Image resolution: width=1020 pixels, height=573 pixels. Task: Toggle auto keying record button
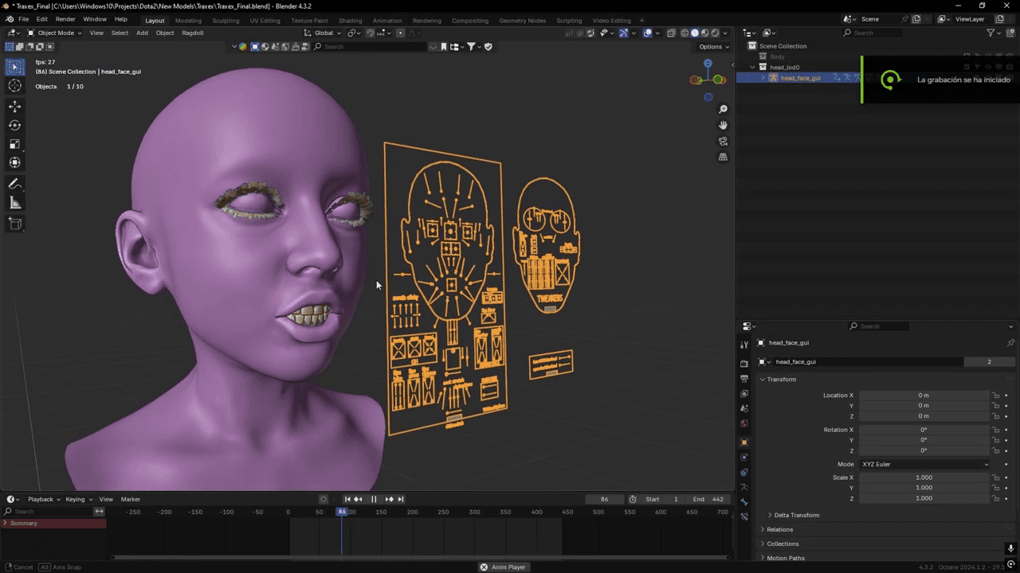tap(324, 499)
